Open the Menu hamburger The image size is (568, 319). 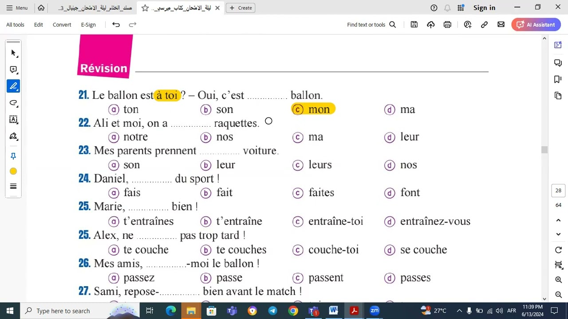[x=17, y=8]
